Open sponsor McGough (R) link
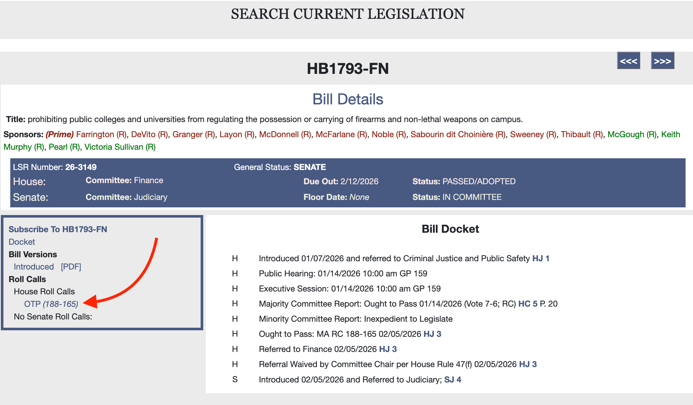This screenshot has height=405, width=693. pyautogui.click(x=632, y=134)
